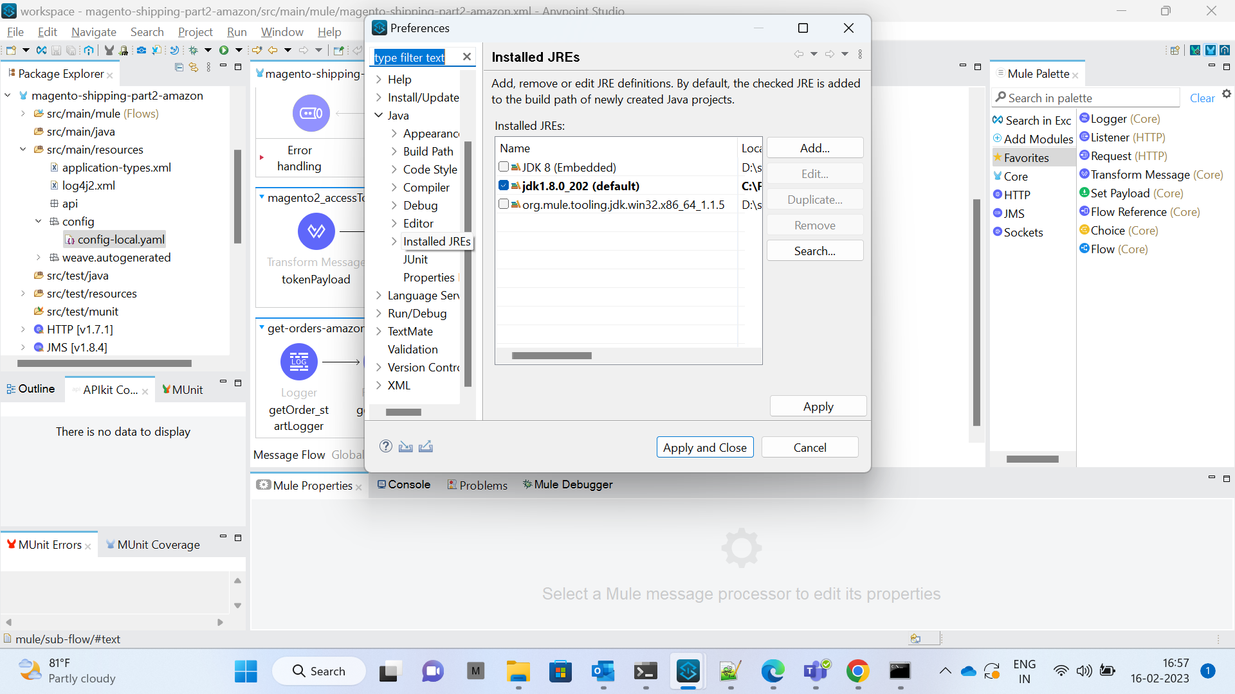The image size is (1235, 694).
Task: Click the Help icon in Preferences dialog
Action: tap(385, 447)
